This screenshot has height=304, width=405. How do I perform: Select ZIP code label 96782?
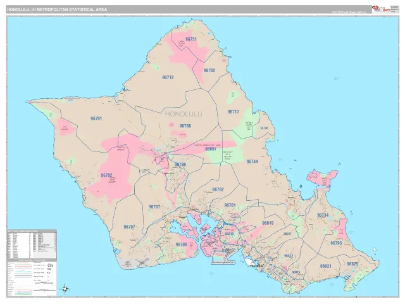218,189
